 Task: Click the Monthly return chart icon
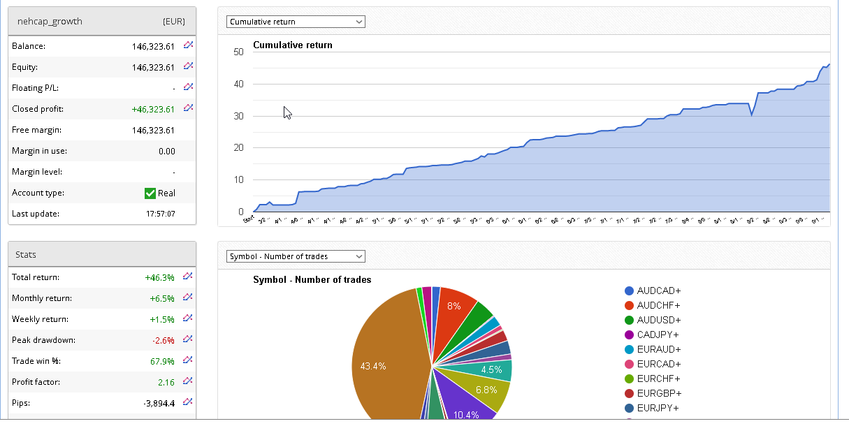pos(188,298)
